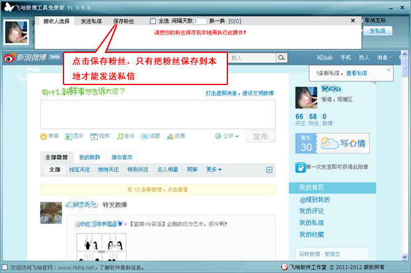This screenshot has height=273, width=411.
Task: Filter feed by 悄悄关注
Action: coord(108,169)
